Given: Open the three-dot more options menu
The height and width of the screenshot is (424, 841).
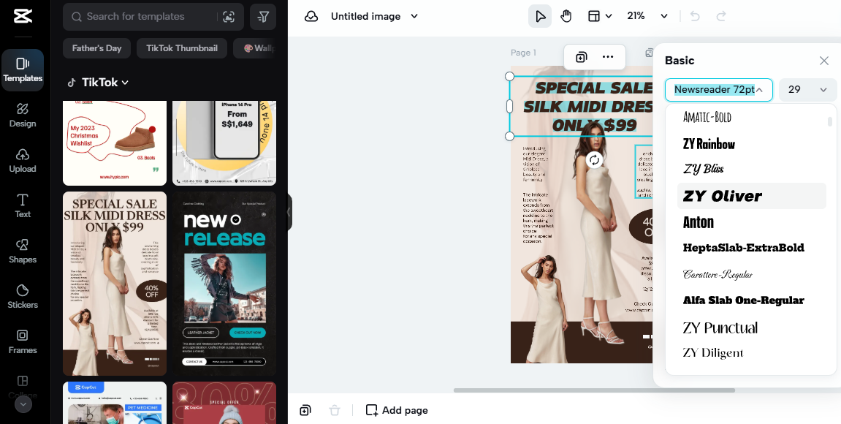Looking at the screenshot, I should (608, 57).
